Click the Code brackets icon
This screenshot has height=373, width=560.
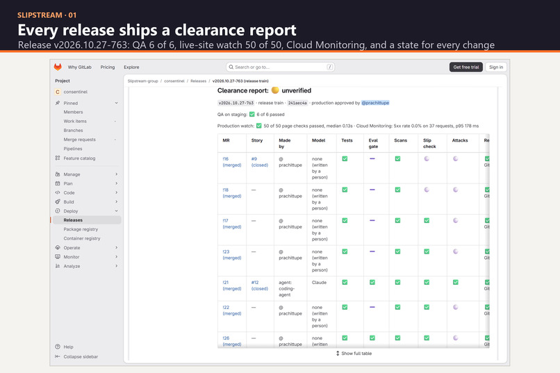[x=58, y=192]
